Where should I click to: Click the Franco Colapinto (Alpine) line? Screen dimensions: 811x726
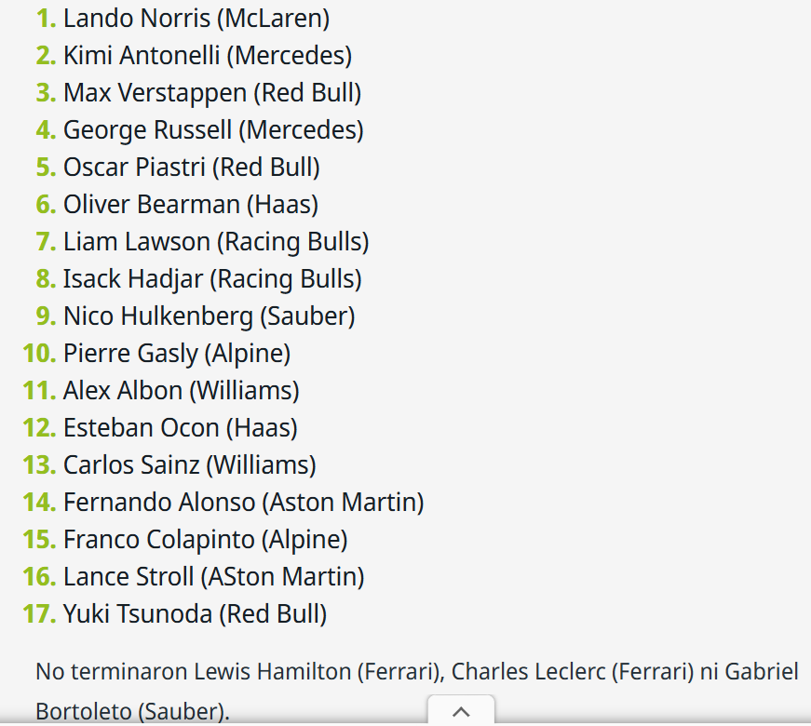205,539
